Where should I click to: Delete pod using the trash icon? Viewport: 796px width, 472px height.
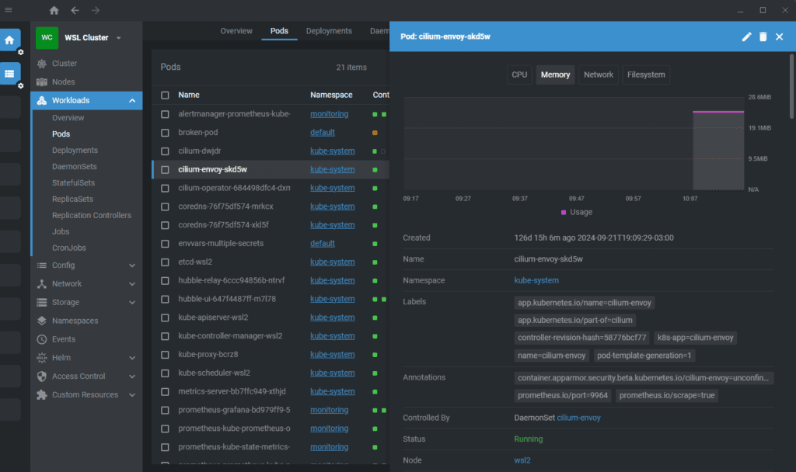tap(763, 36)
